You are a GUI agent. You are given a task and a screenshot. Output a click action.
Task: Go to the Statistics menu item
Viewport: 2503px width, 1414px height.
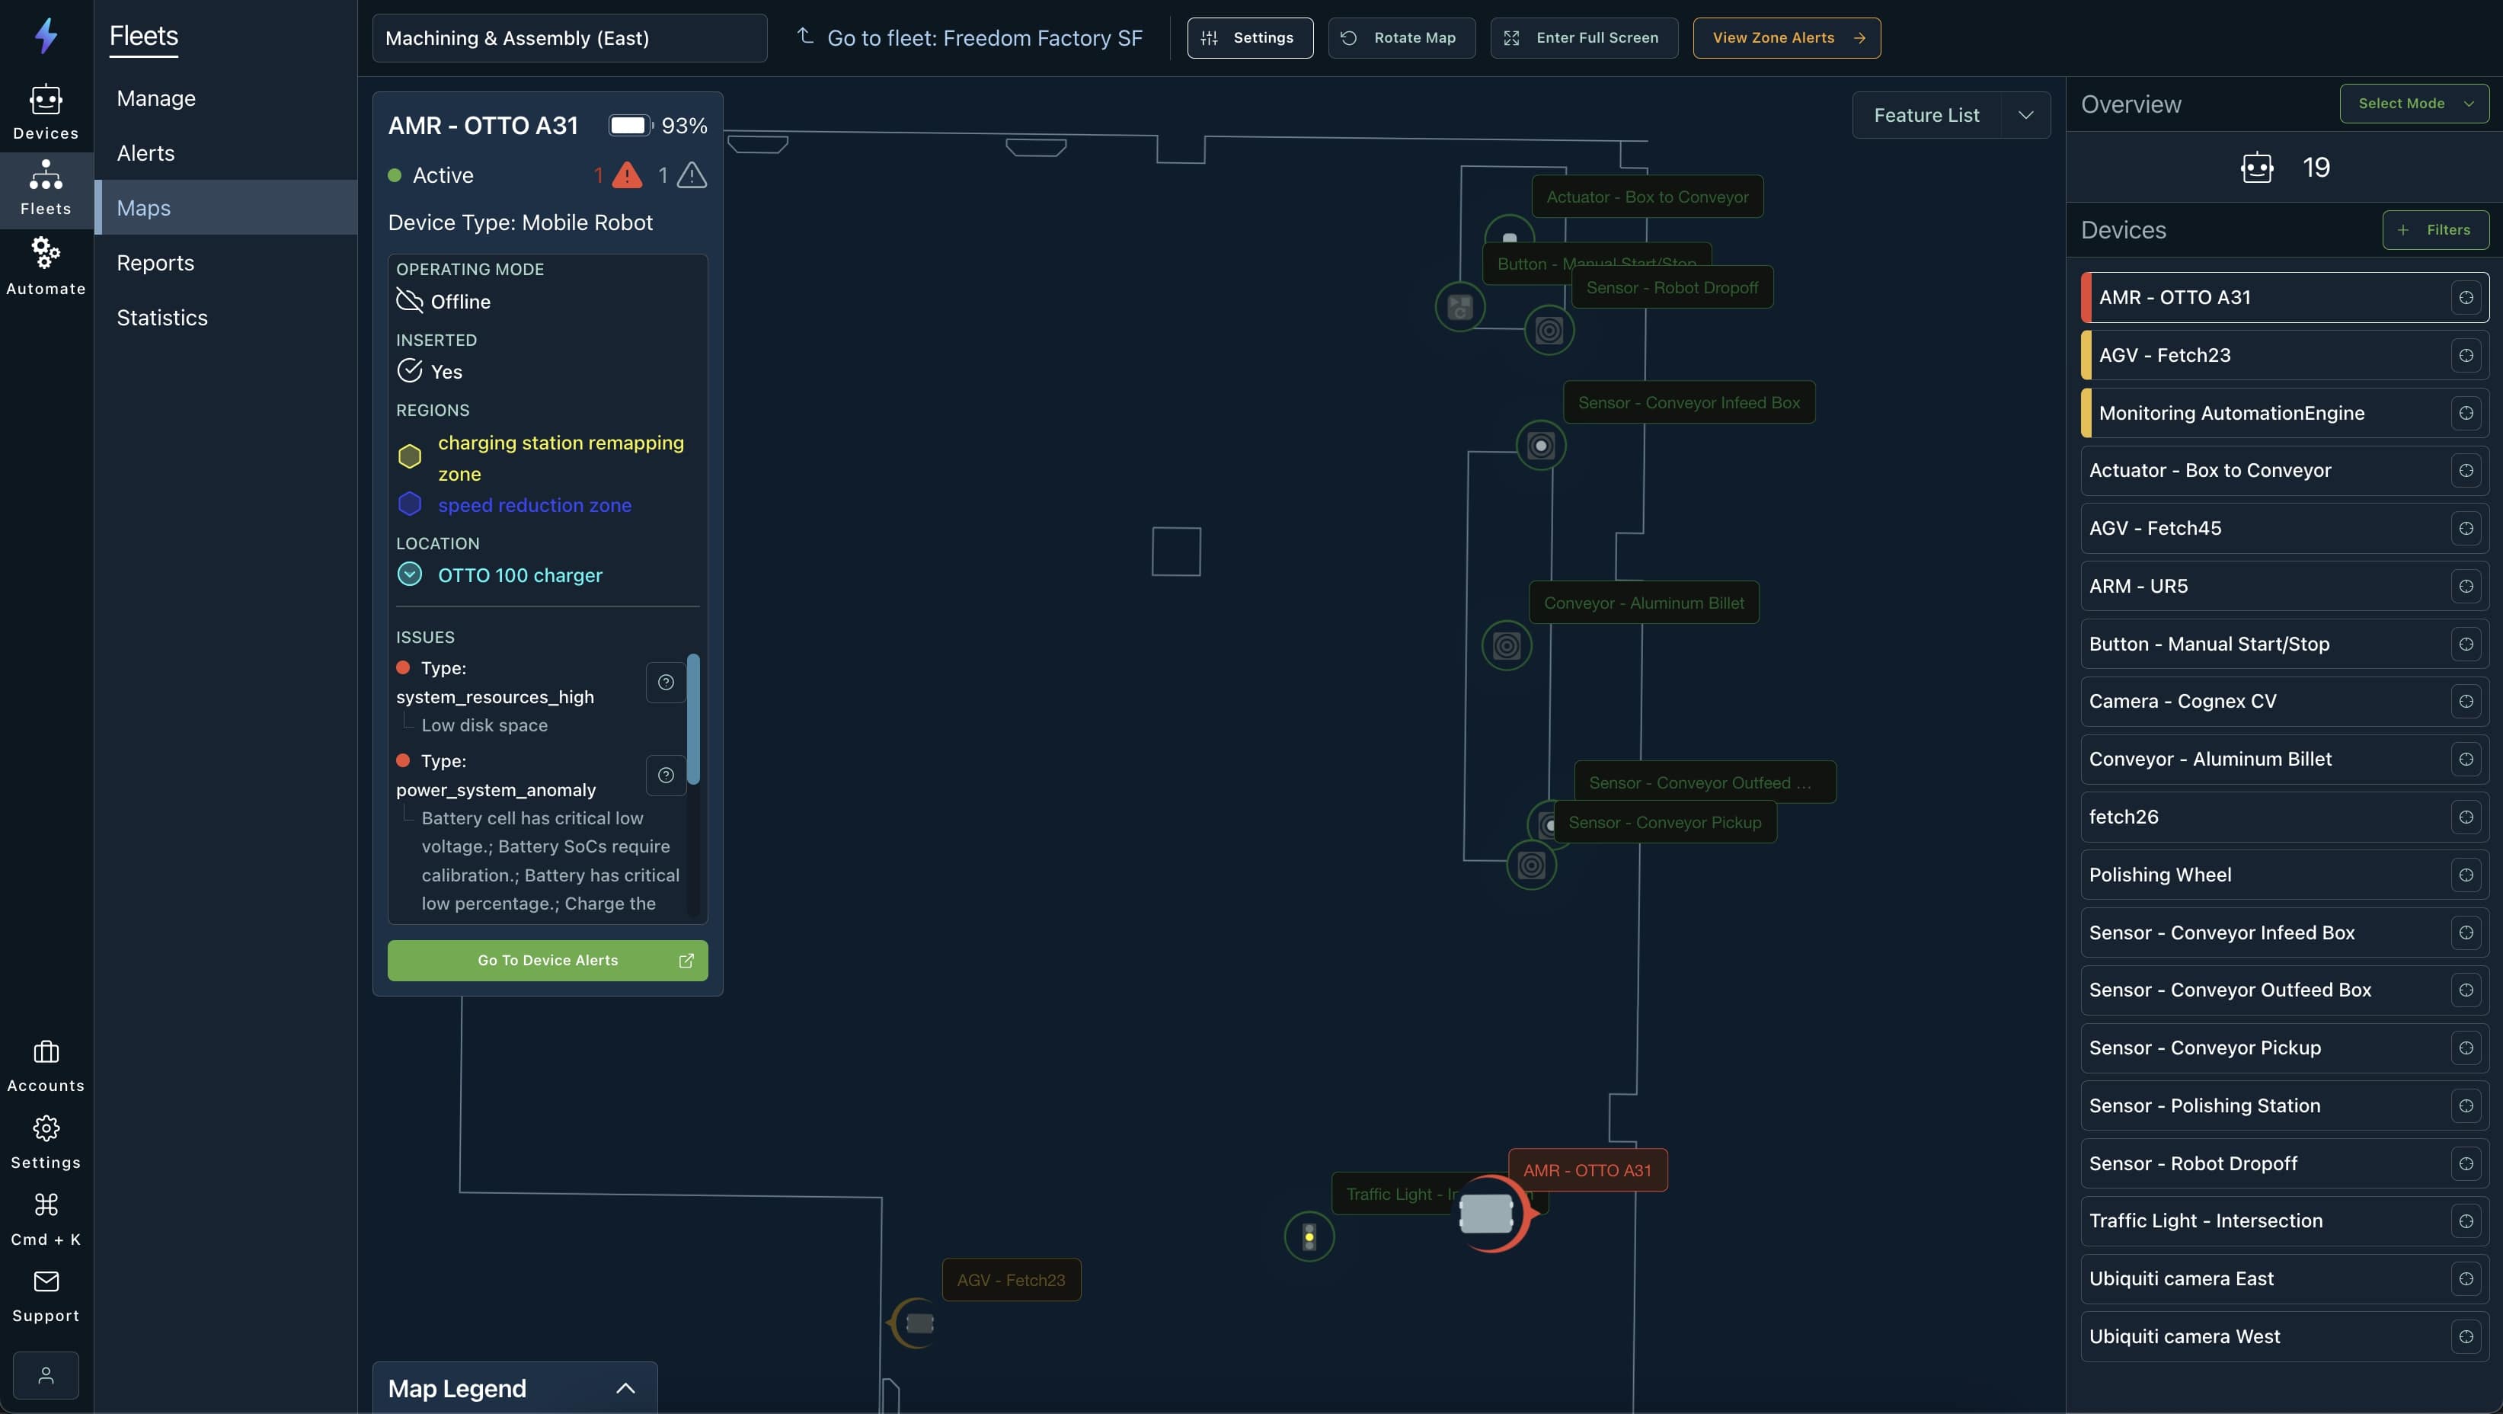[162, 318]
